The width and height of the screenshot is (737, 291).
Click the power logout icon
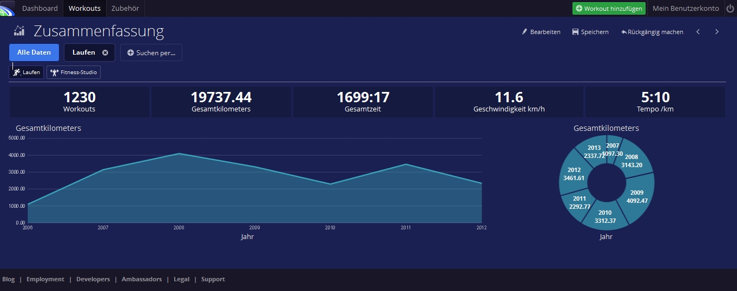pos(730,8)
